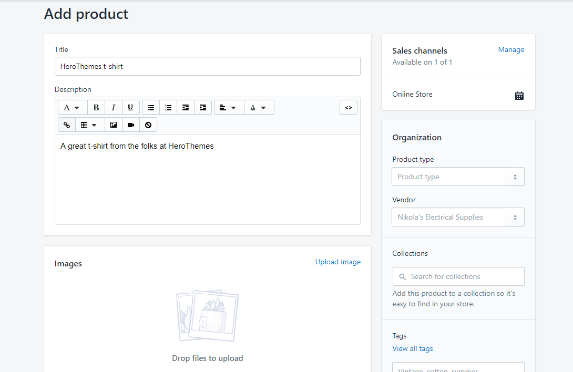The height and width of the screenshot is (372, 573).
Task: Click the Manage link for Sales channels
Action: click(510, 49)
